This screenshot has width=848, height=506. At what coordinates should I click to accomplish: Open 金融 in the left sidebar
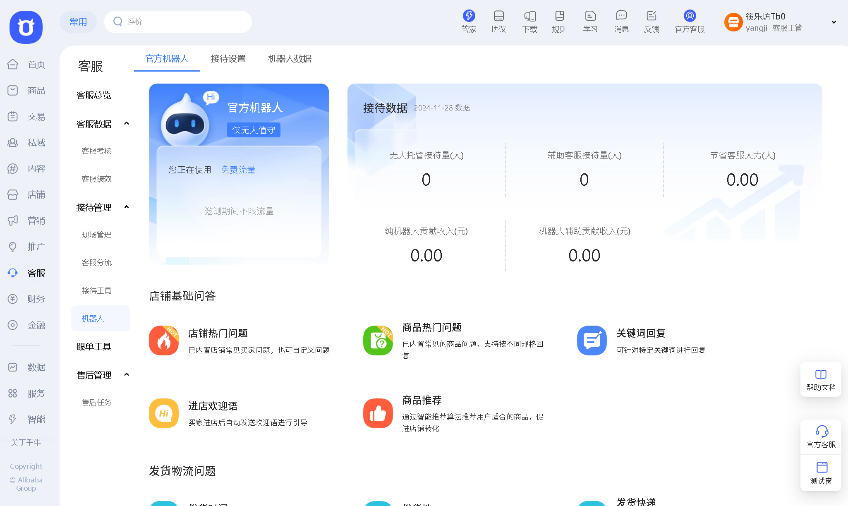pos(26,325)
